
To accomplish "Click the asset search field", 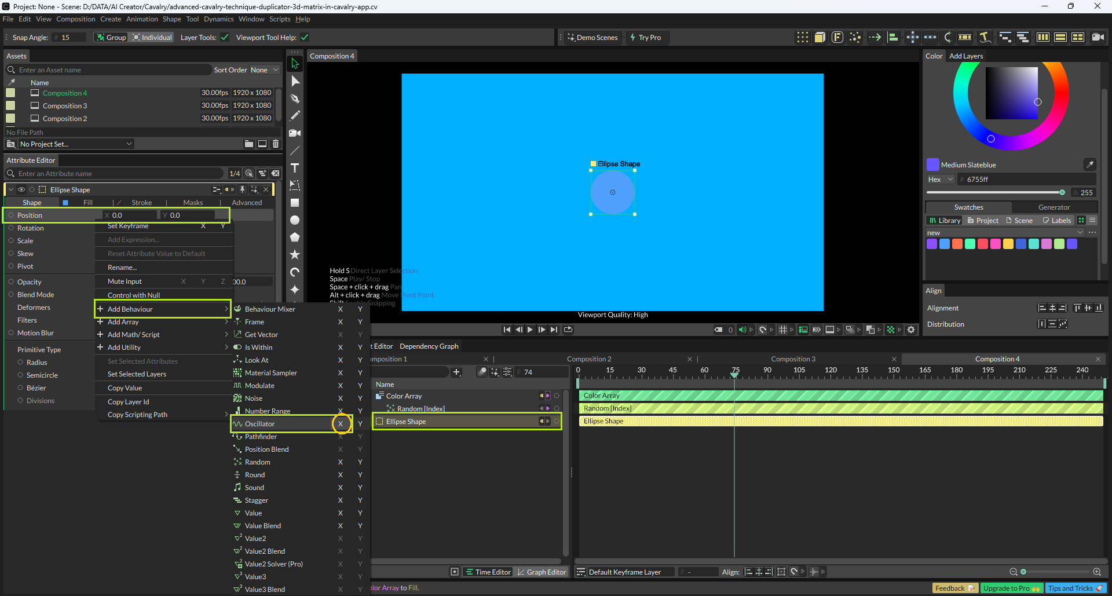I will coord(110,70).
